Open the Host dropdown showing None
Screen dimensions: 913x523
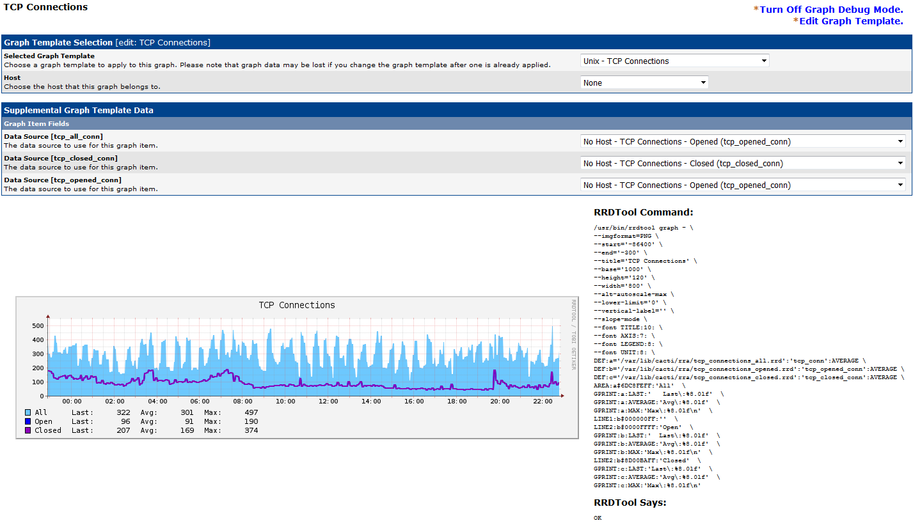click(x=644, y=82)
